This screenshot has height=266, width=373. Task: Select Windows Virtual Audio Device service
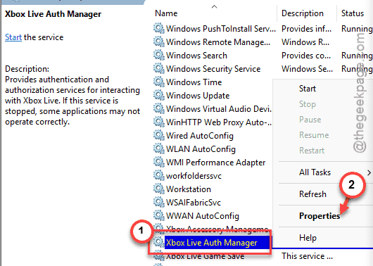point(219,109)
